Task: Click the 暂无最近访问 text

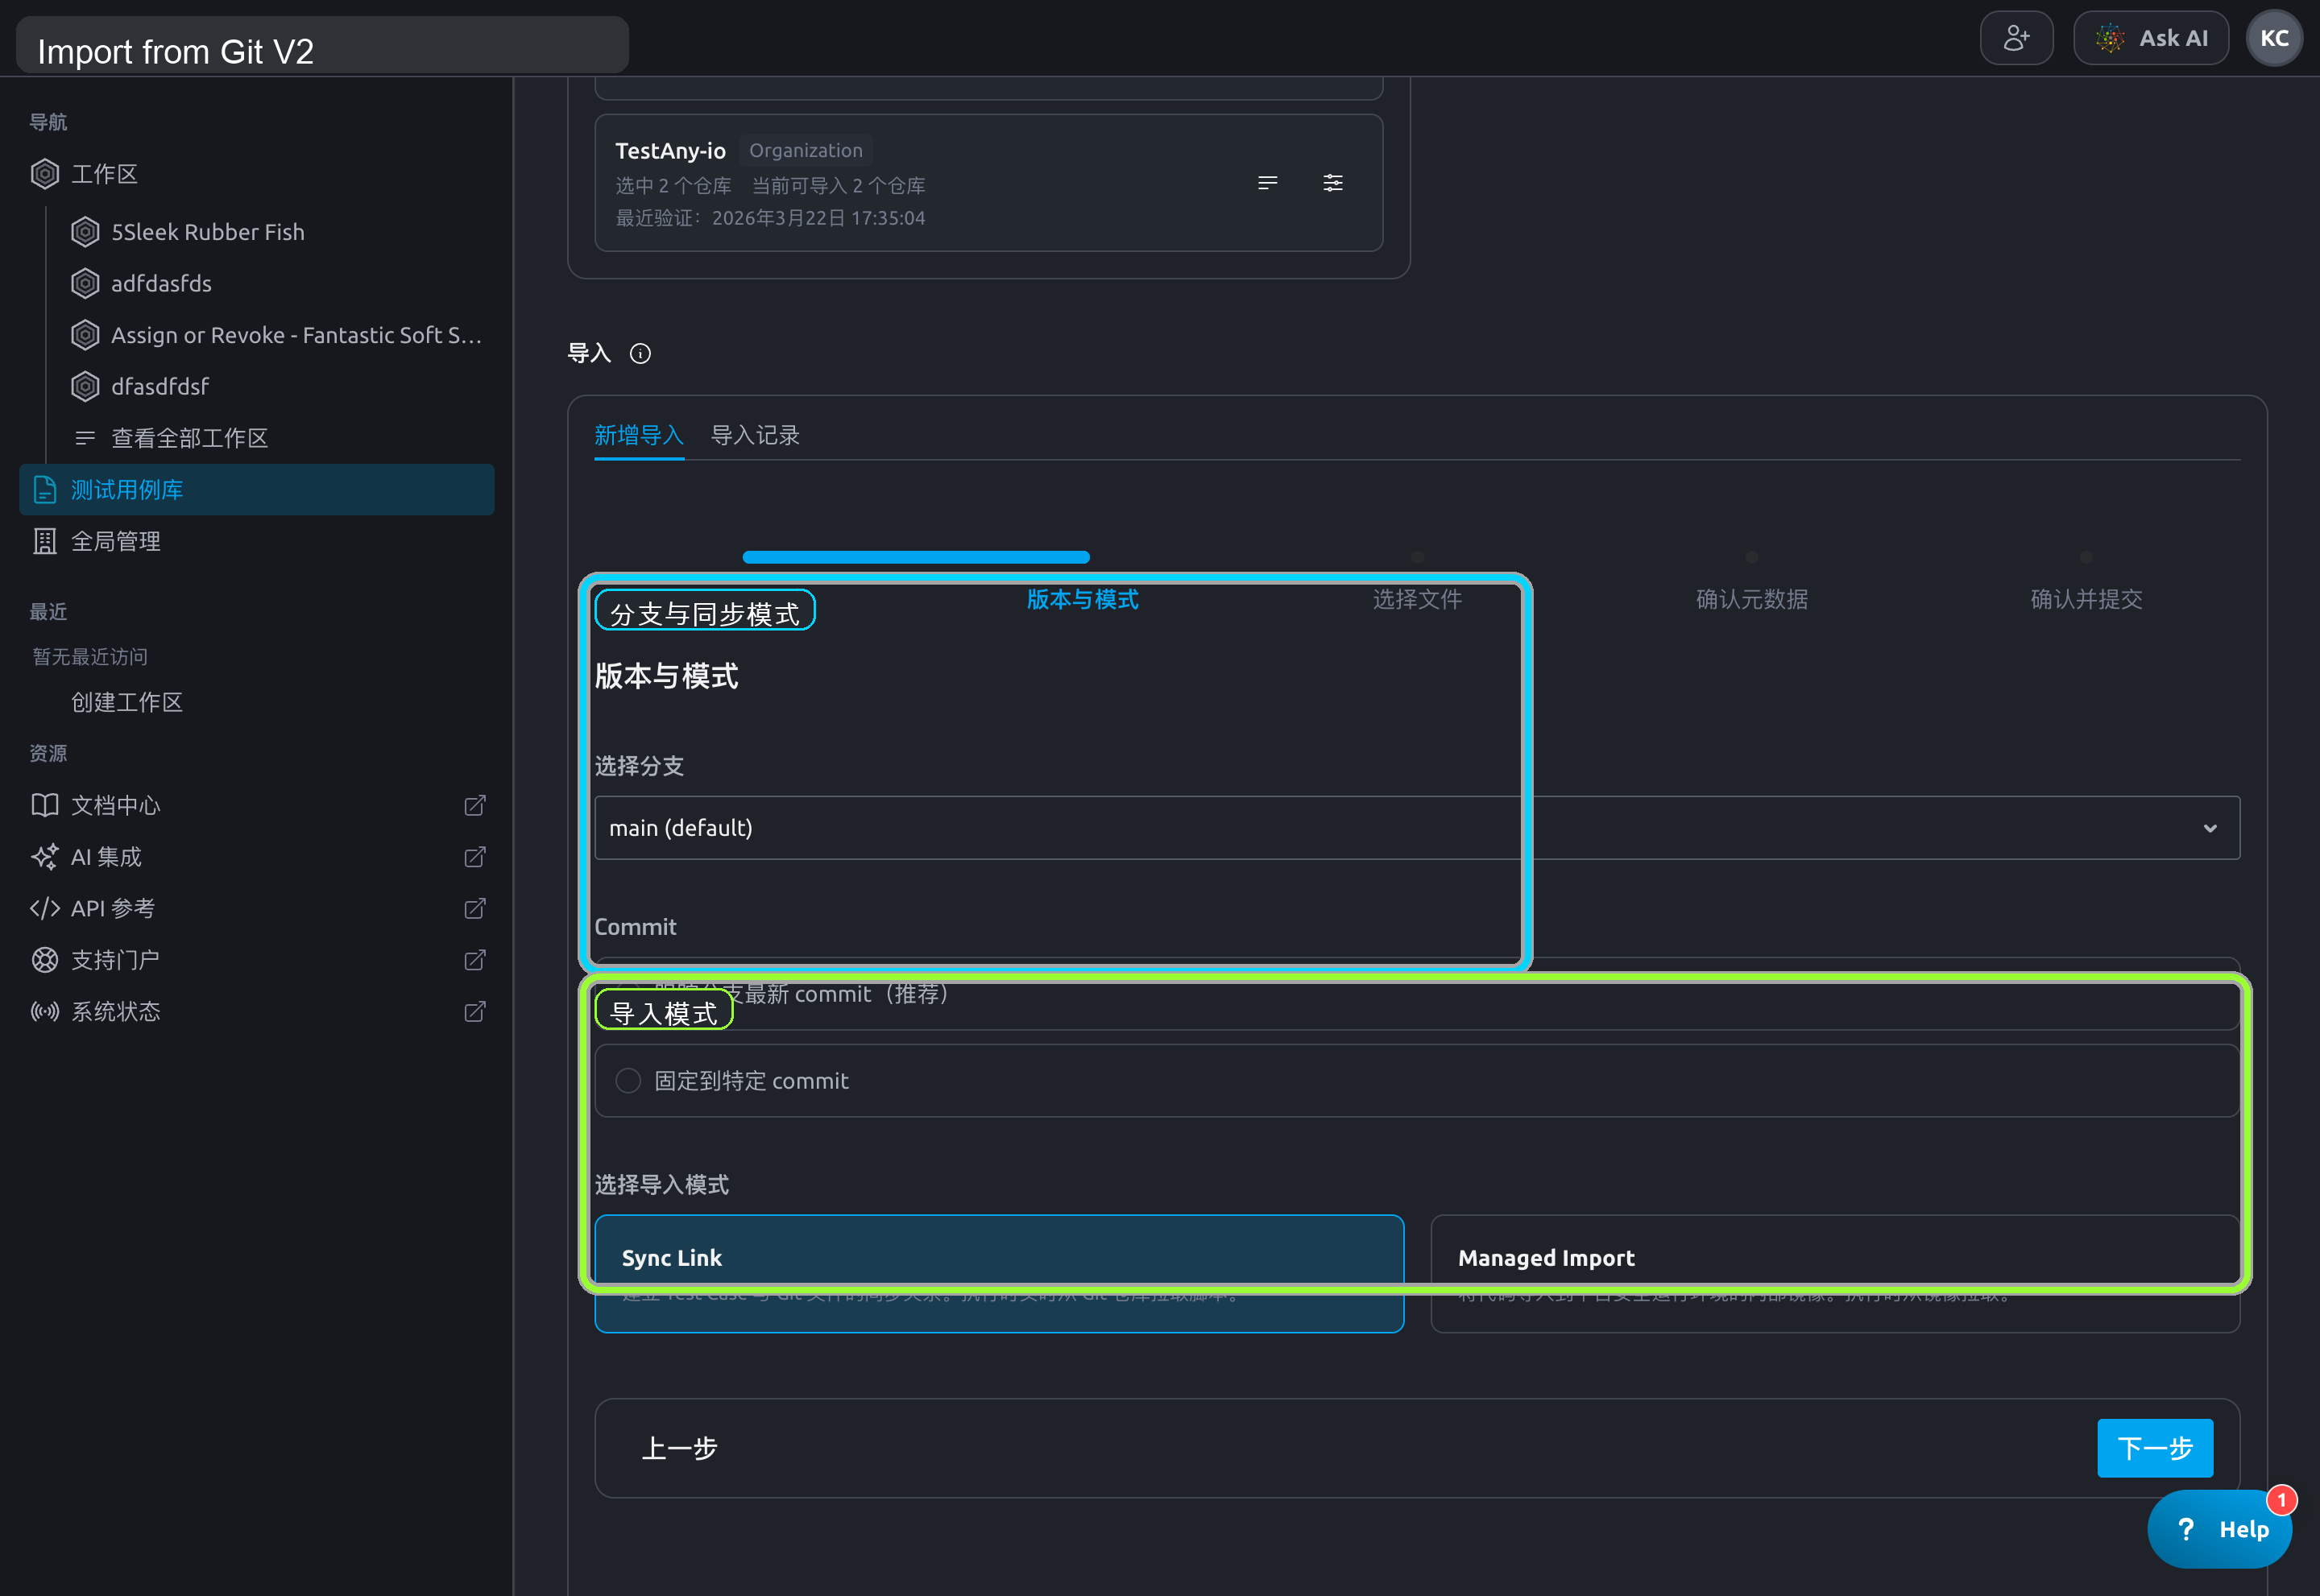Action: [90, 657]
